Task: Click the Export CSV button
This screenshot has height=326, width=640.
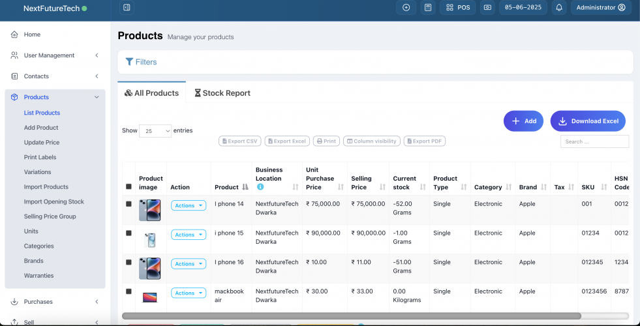Action: coord(239,141)
